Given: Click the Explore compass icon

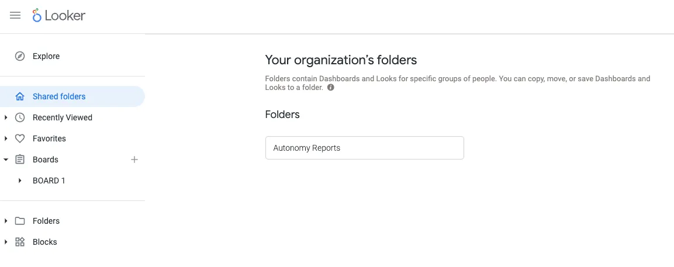Looking at the screenshot, I should tap(20, 56).
